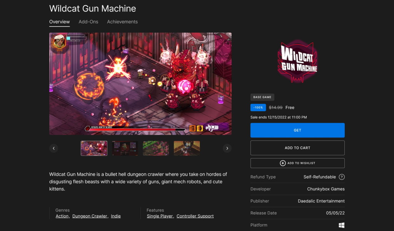Click the -100% discount badge
The height and width of the screenshot is (231, 394).
258,107
